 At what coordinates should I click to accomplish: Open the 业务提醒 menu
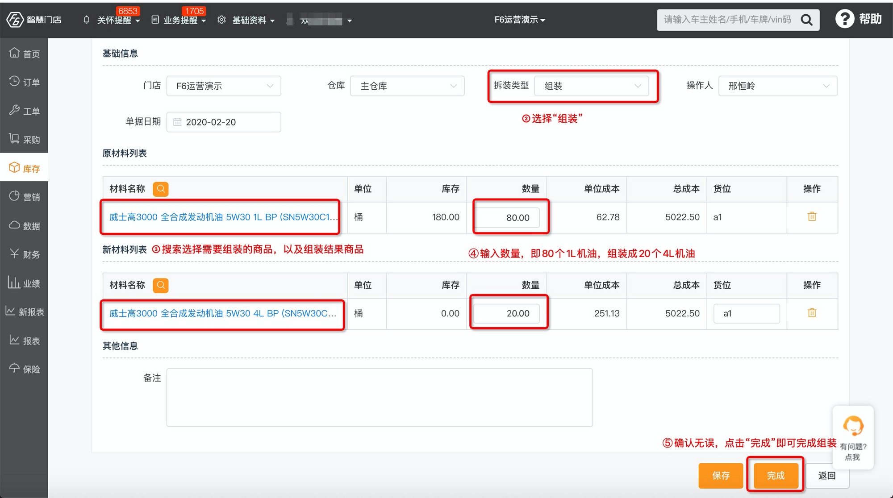click(x=179, y=20)
